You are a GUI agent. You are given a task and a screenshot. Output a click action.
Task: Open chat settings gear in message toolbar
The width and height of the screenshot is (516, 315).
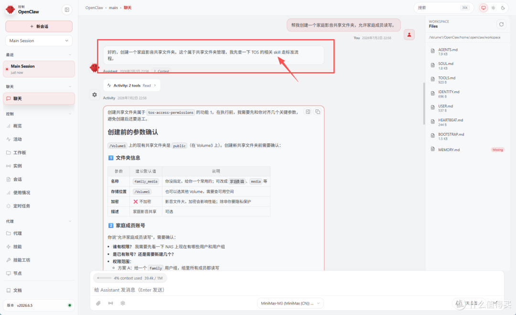pyautogui.click(x=123, y=303)
